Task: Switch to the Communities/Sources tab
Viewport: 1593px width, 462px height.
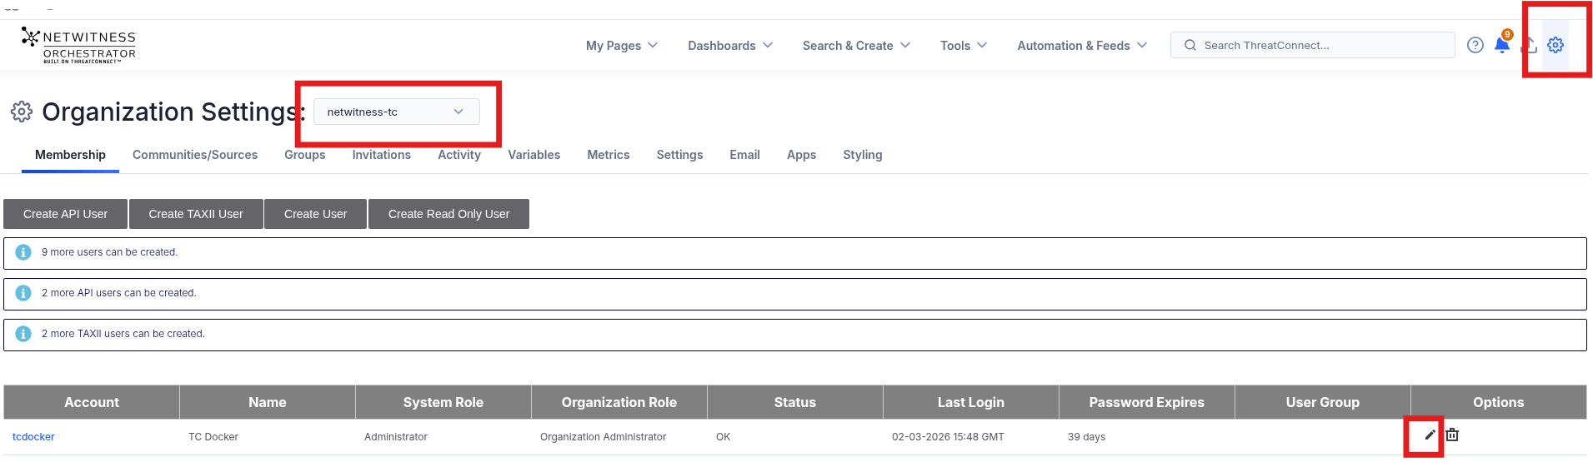Action: [x=195, y=155]
